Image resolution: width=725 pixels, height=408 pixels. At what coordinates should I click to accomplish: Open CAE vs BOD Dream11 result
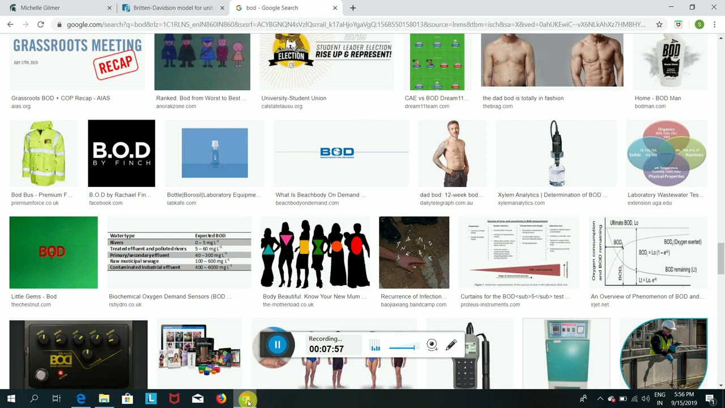[437, 98]
